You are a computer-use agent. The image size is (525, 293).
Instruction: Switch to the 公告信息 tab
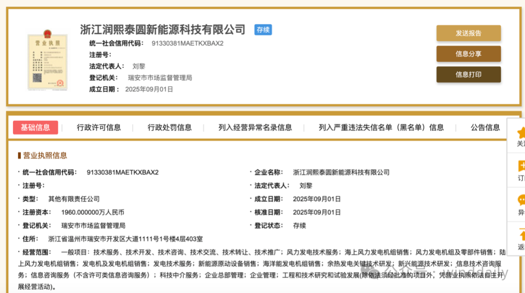485,128
